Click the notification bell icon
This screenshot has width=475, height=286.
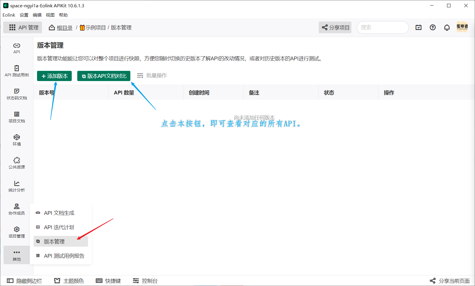pyautogui.click(x=447, y=27)
